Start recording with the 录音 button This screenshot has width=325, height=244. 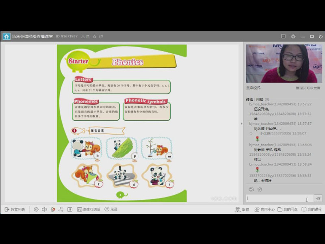point(111,209)
